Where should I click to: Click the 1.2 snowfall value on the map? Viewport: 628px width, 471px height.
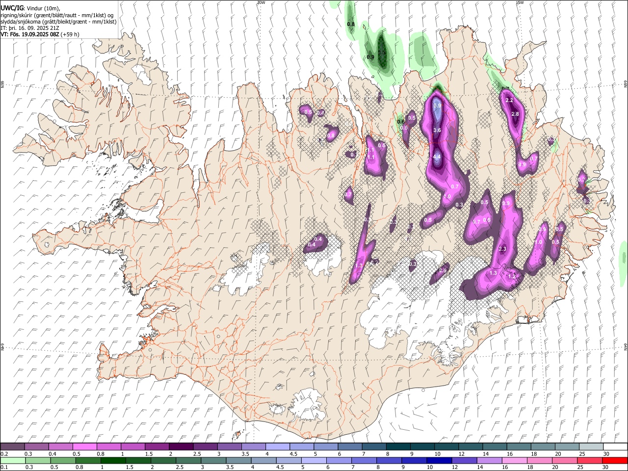[511, 276]
